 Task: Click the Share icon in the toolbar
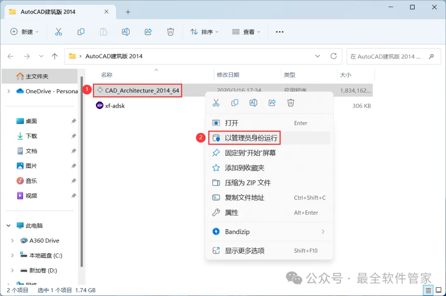(x=148, y=32)
